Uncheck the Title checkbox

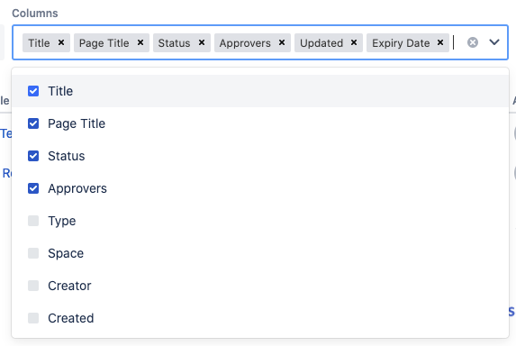pyautogui.click(x=33, y=91)
